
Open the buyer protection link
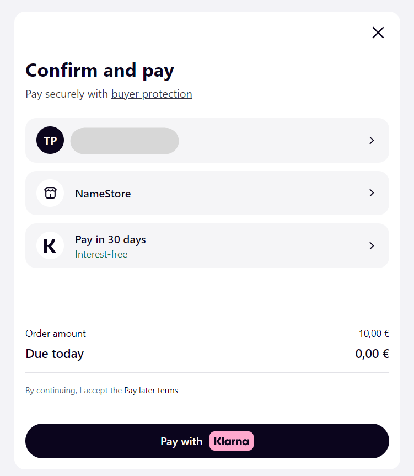click(x=152, y=94)
